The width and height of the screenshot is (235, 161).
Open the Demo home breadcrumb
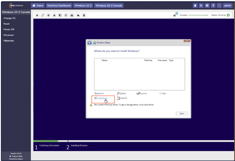pos(38,6)
